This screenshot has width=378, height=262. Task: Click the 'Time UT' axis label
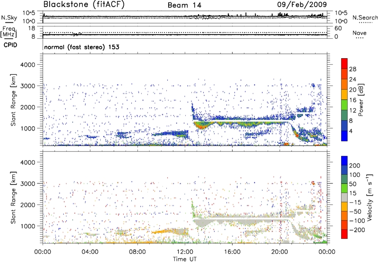(185, 259)
